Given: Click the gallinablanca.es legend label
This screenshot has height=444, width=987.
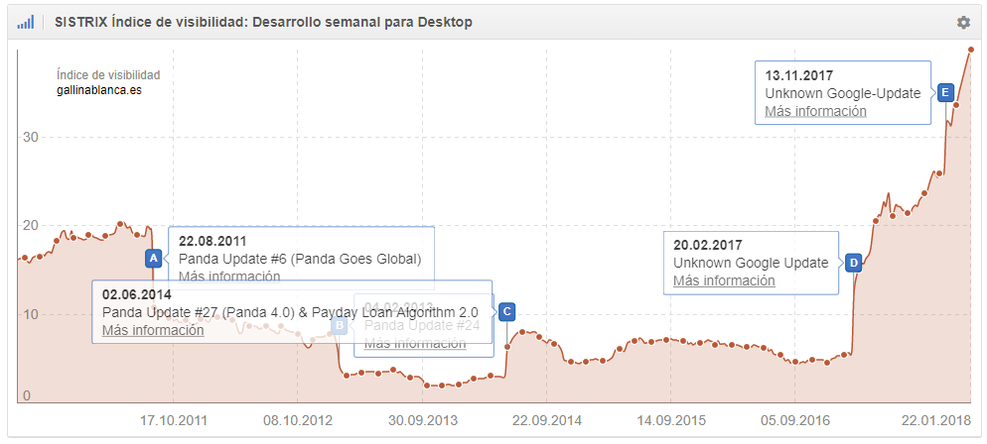Looking at the screenshot, I should pos(99,90).
